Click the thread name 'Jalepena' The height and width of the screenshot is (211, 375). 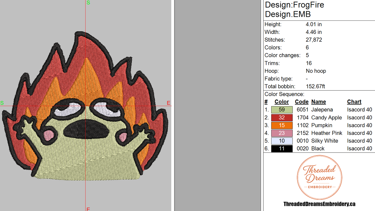tap(322, 110)
